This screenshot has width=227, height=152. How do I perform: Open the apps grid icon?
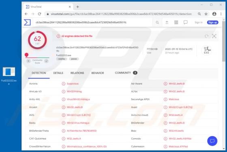tap(176, 22)
